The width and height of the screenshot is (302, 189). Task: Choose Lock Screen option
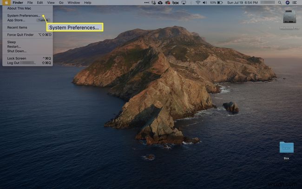(17, 58)
